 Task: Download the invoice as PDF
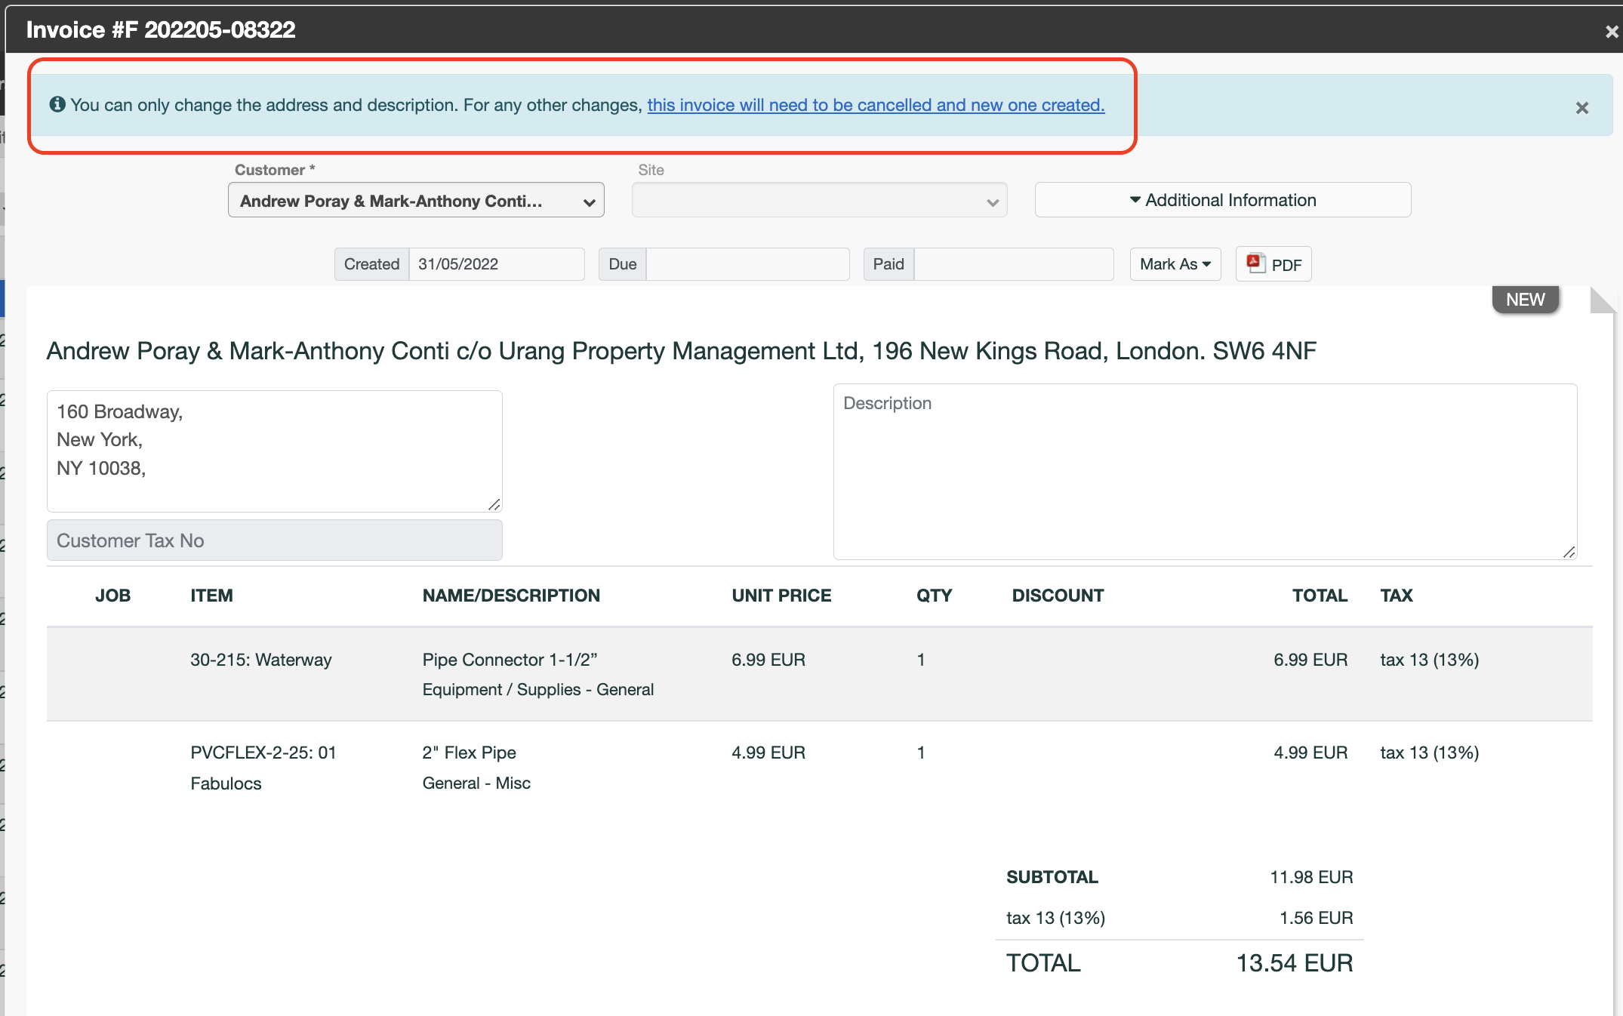(x=1273, y=264)
